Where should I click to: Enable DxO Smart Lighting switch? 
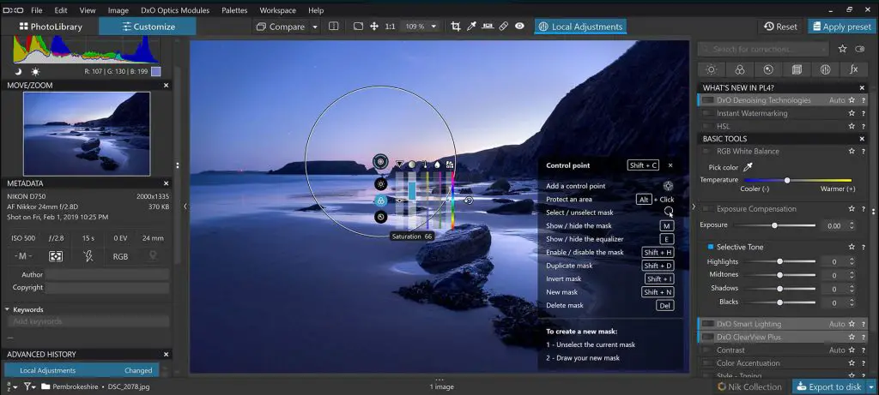pos(708,324)
